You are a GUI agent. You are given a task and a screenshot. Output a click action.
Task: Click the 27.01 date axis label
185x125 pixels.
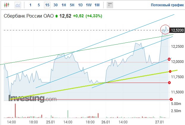(x=159, y=122)
